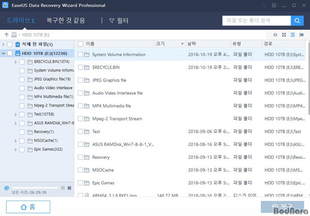310x216 pixels.
Task: Pause the scan progress
Action: (x=63, y=188)
